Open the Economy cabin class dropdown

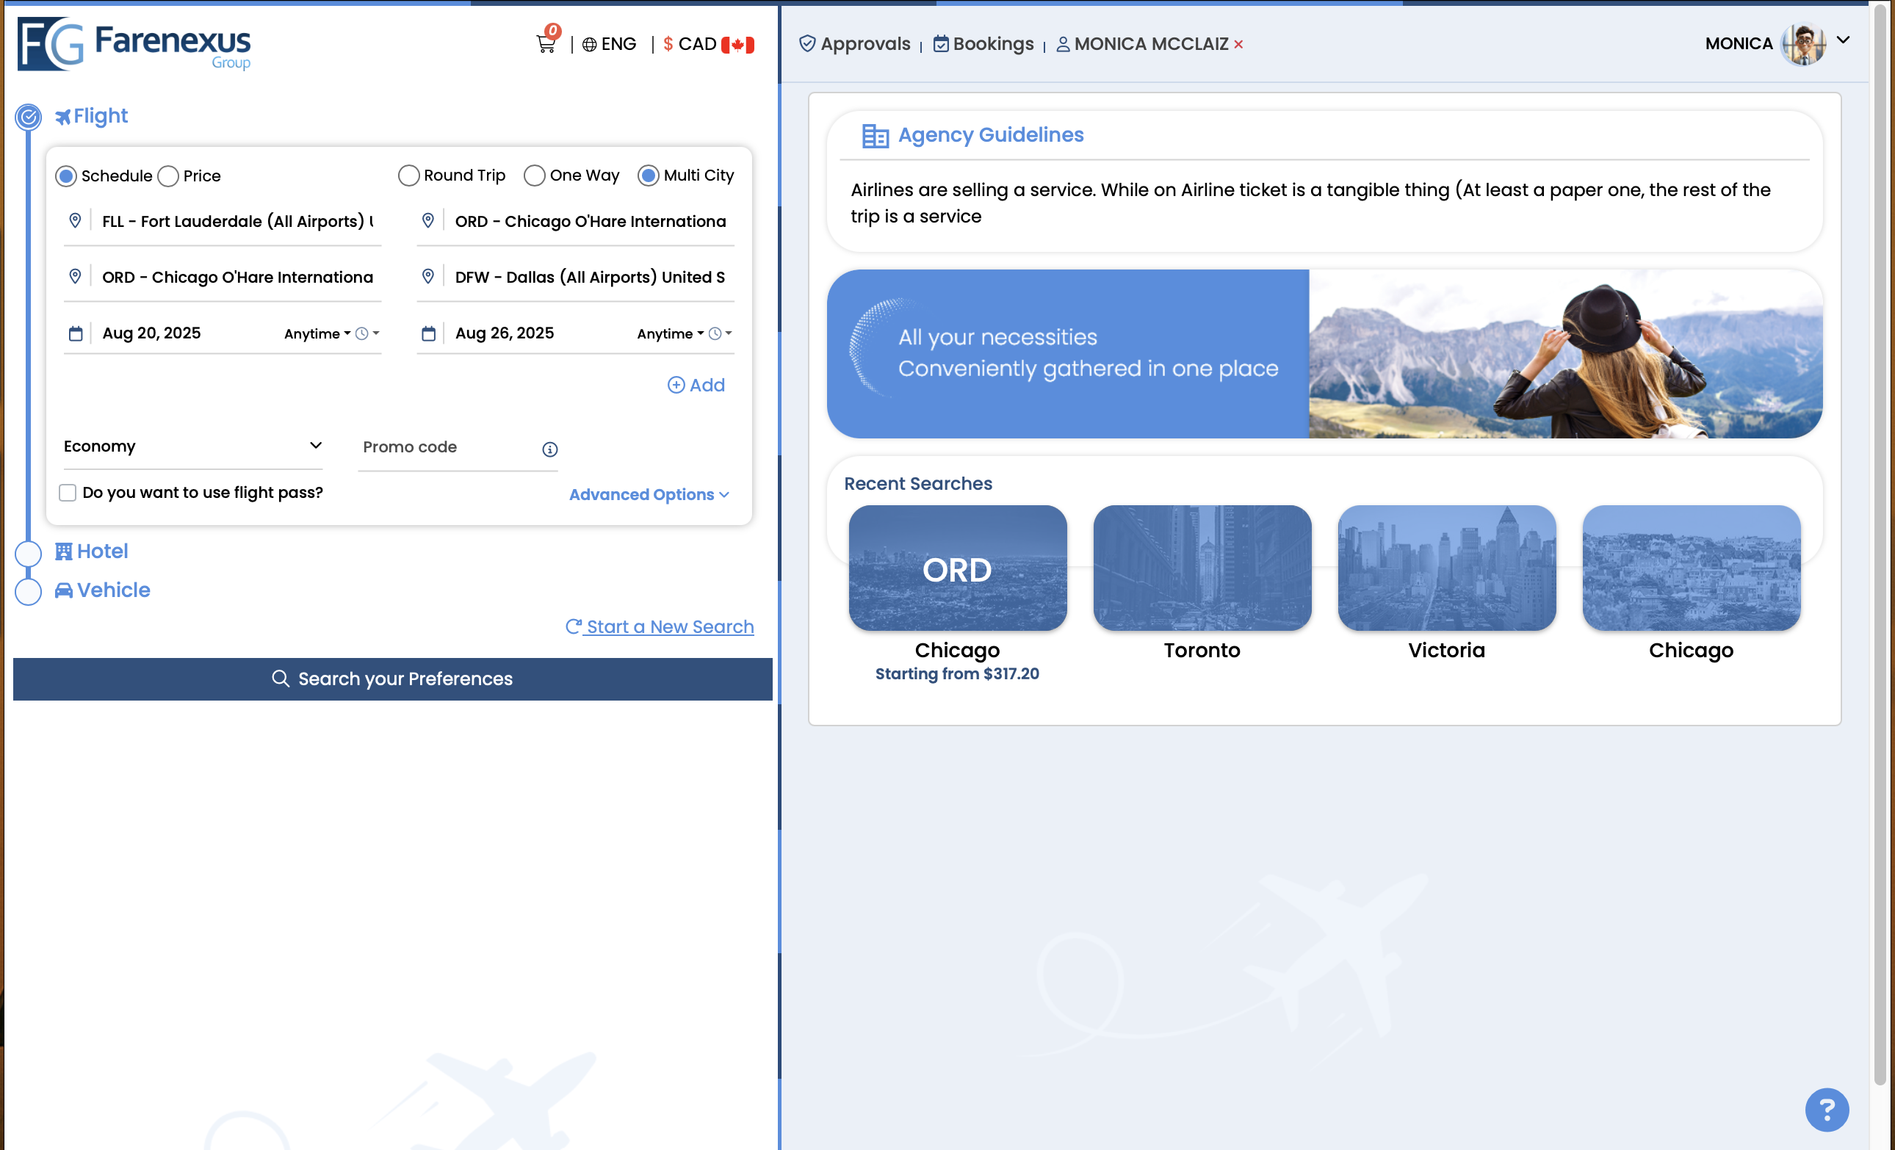pyautogui.click(x=192, y=446)
